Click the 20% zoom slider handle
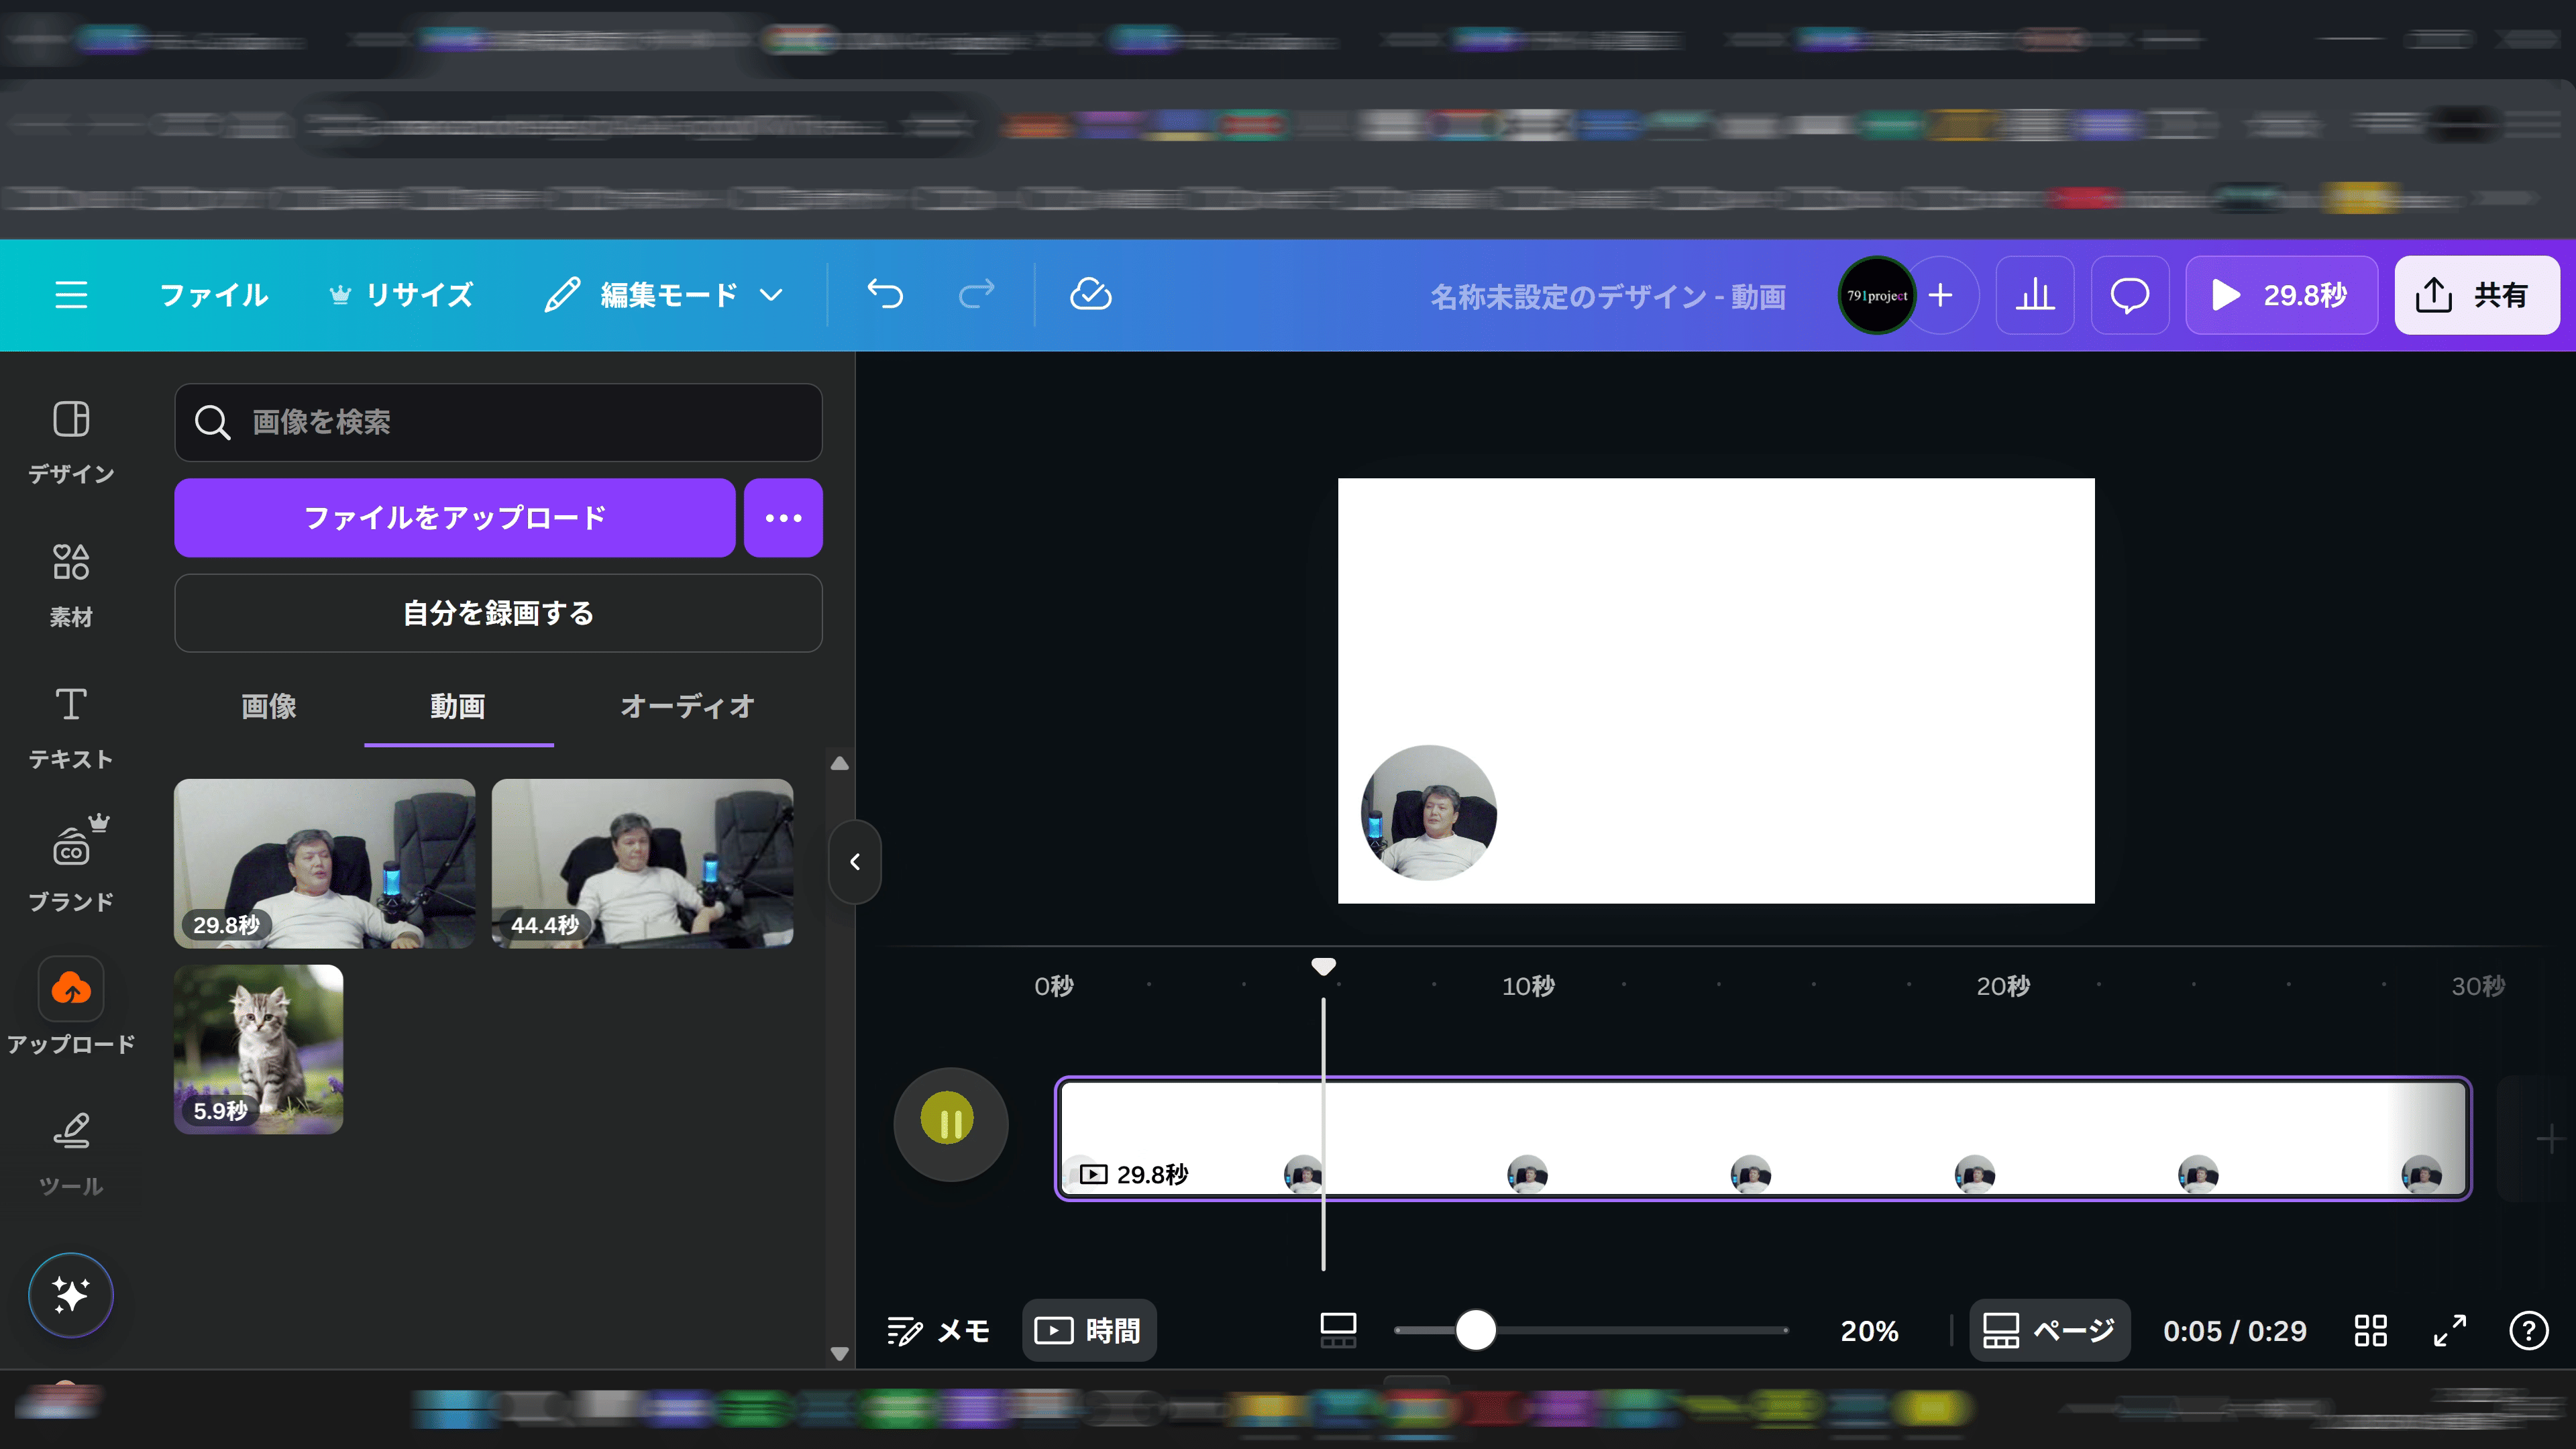Screen dimensions: 2576x1449 click(1475, 1330)
